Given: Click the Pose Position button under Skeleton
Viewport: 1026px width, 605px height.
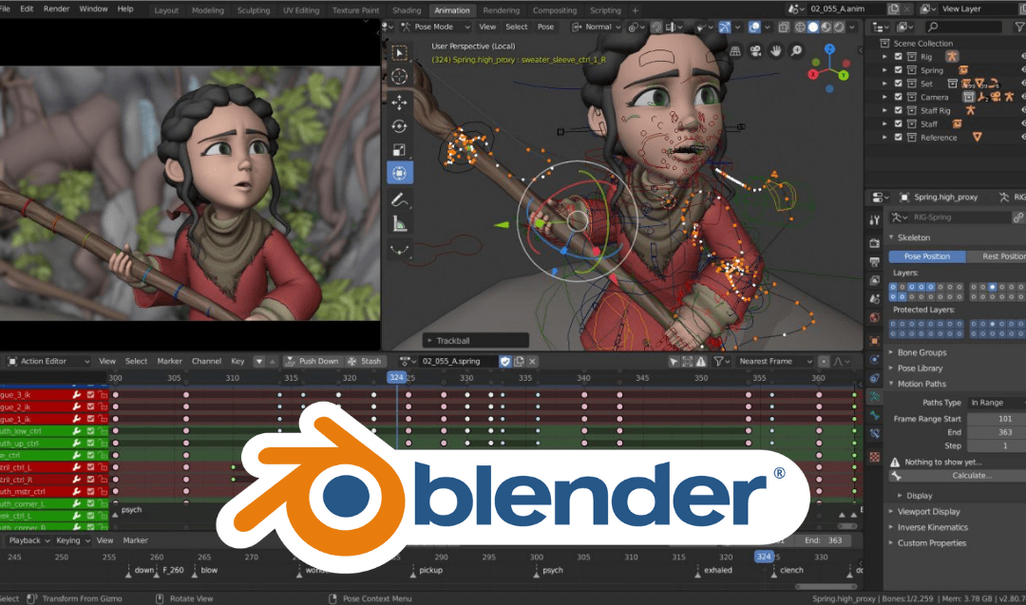Looking at the screenshot, I should pos(927,255).
